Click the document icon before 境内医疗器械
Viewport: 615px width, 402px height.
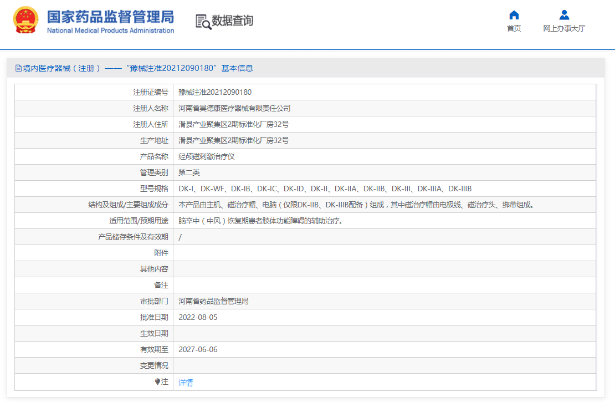pos(18,68)
